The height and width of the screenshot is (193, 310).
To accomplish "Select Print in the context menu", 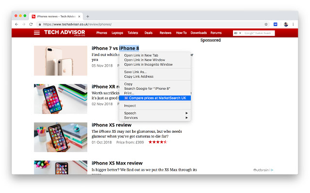I will (155, 93).
